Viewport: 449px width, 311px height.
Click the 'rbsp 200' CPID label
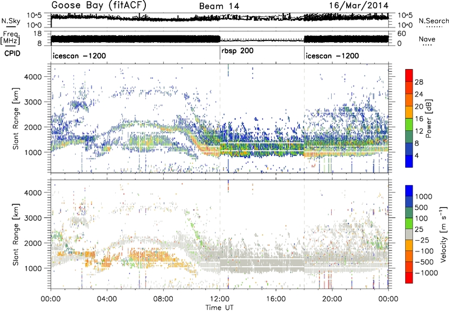(x=237, y=51)
